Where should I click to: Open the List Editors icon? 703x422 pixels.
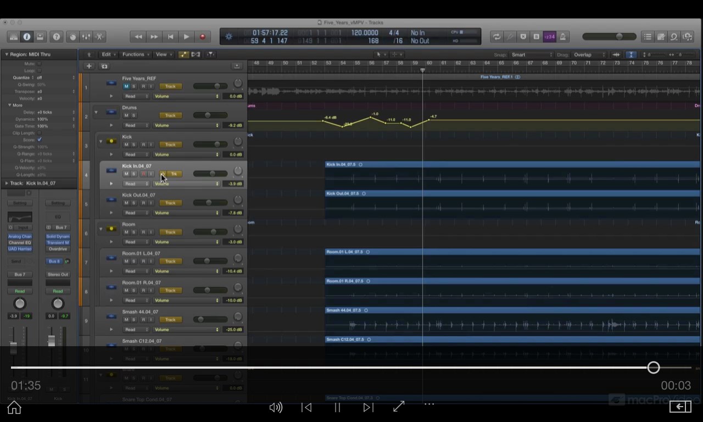(647, 36)
